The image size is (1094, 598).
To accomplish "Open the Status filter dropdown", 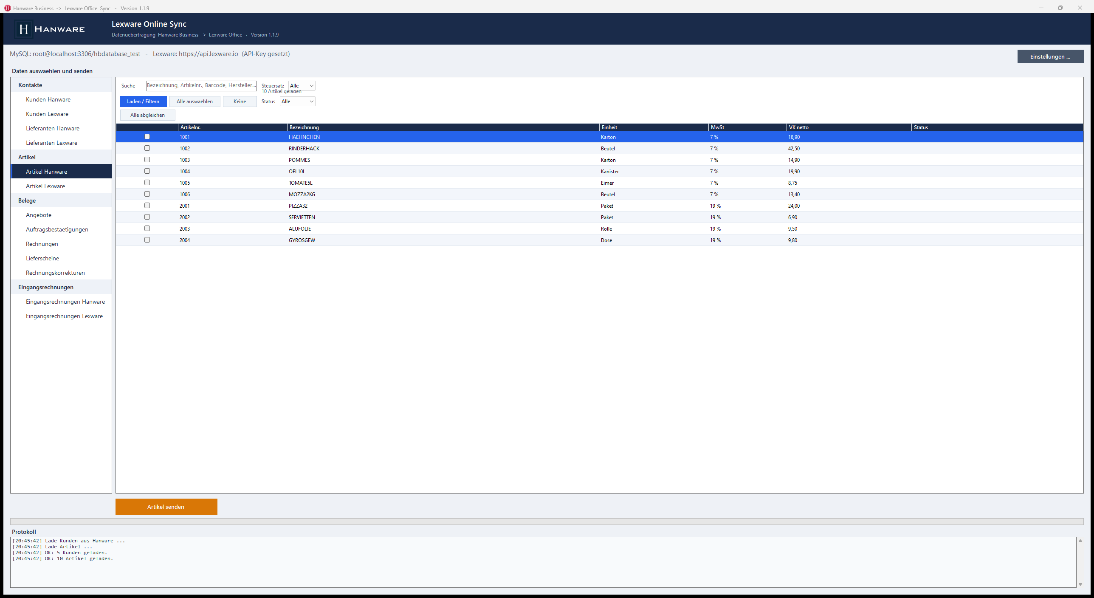I will [297, 102].
